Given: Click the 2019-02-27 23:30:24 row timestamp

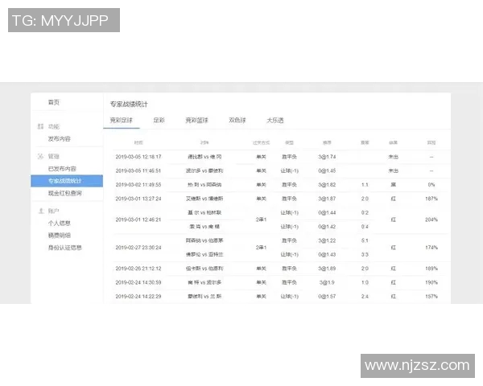Looking at the screenshot, I should click(x=138, y=248).
